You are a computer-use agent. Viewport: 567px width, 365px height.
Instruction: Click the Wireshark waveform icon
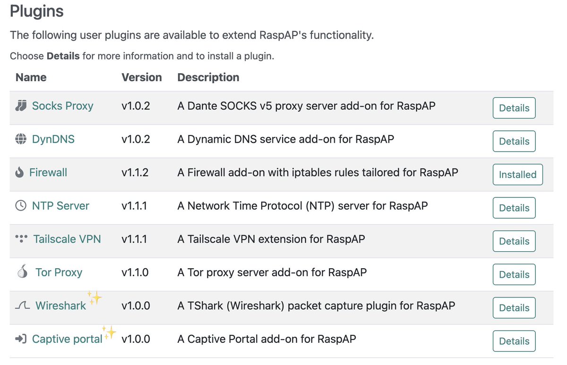point(23,306)
